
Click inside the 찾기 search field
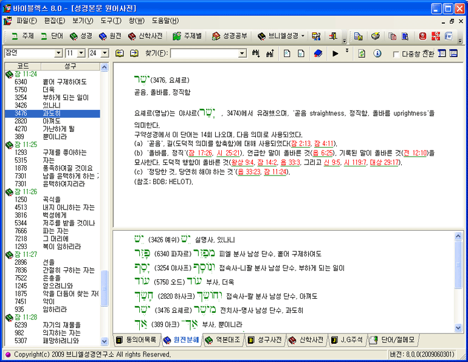click(205, 53)
